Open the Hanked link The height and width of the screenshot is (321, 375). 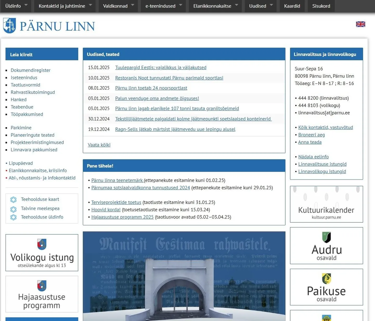(x=18, y=100)
